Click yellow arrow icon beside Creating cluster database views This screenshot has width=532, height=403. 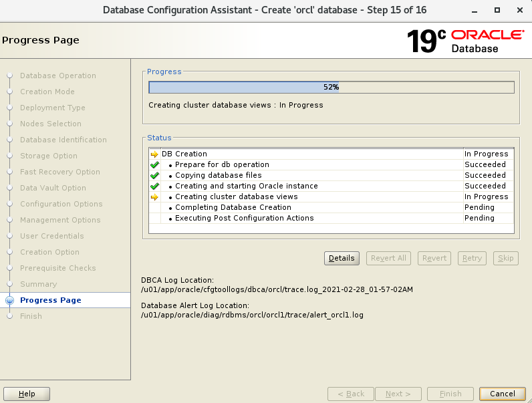pyautogui.click(x=154, y=196)
